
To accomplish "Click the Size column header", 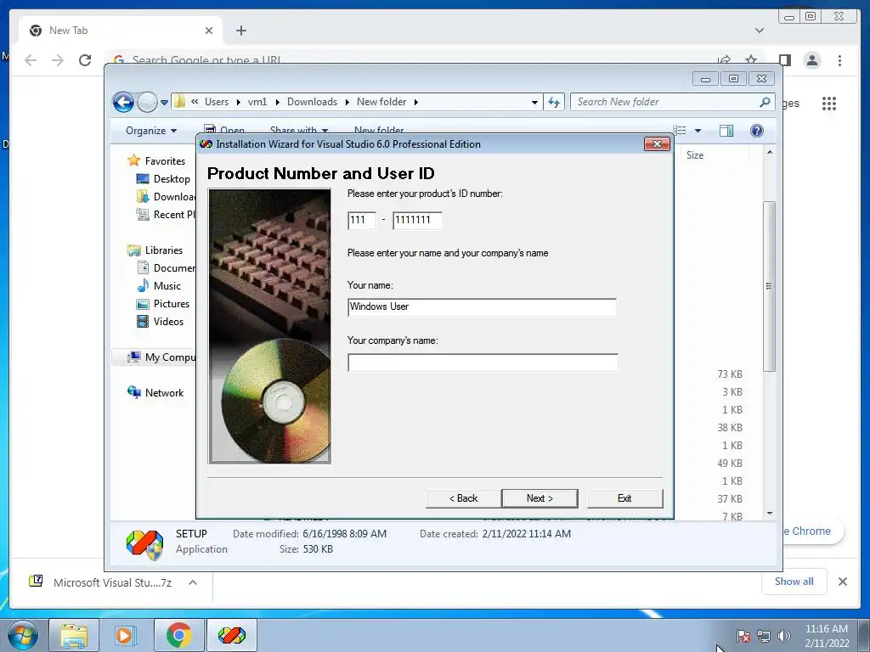I will (x=695, y=155).
